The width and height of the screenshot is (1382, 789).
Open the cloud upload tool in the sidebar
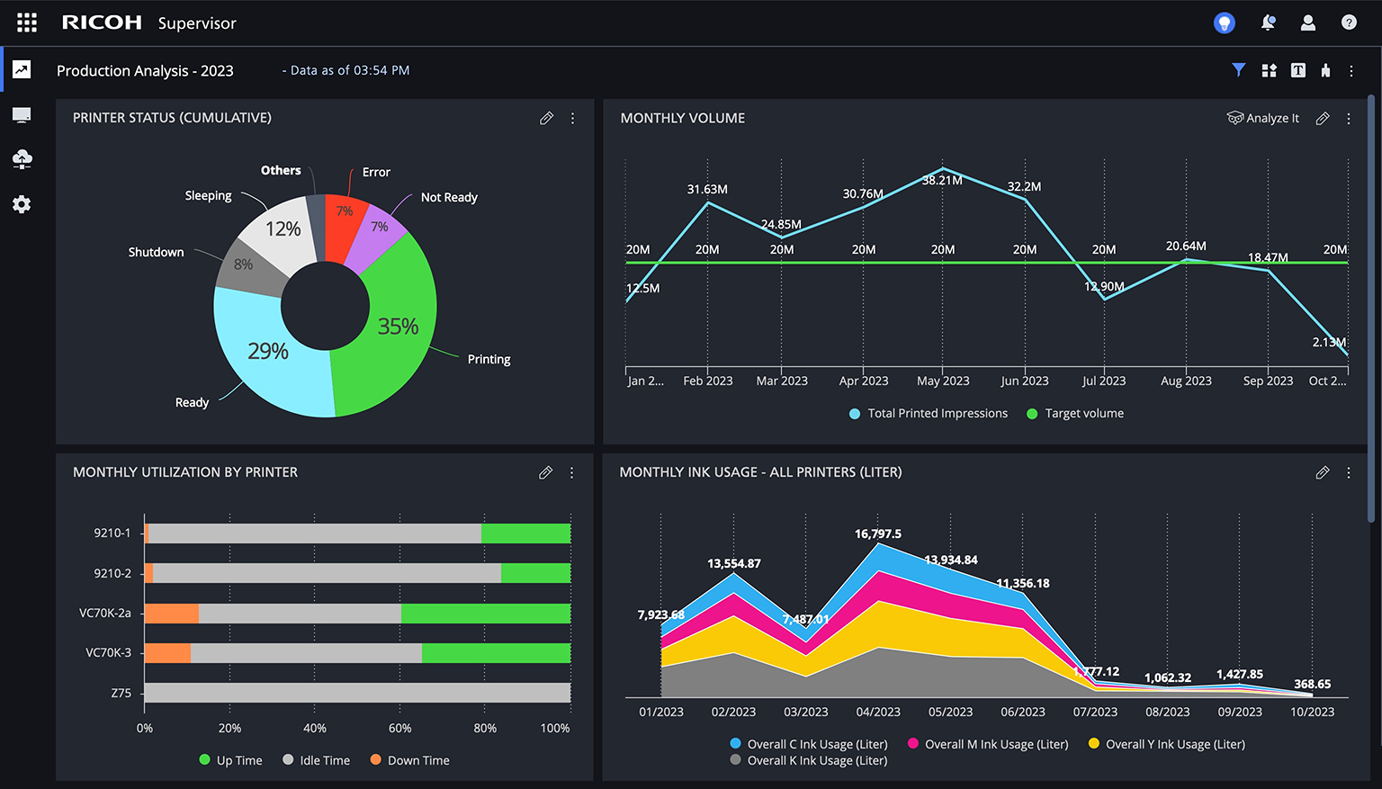(x=21, y=159)
